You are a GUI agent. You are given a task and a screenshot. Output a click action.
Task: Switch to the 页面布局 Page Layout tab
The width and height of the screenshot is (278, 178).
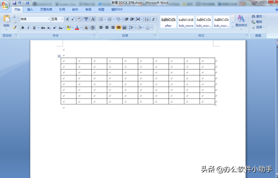(x=46, y=10)
